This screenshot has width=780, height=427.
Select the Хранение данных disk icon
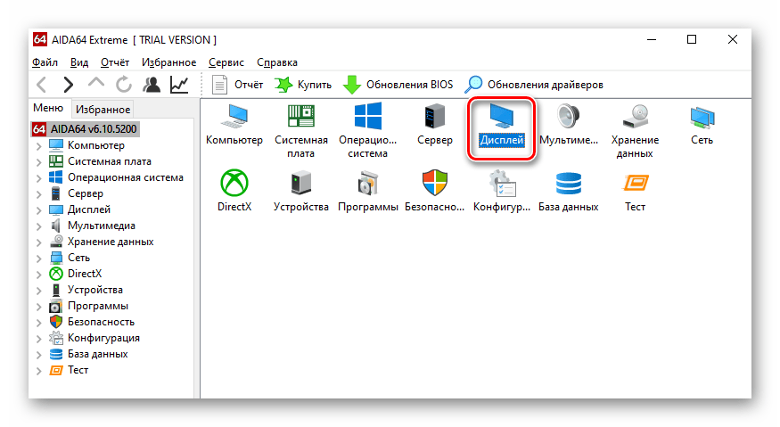pyautogui.click(x=635, y=119)
